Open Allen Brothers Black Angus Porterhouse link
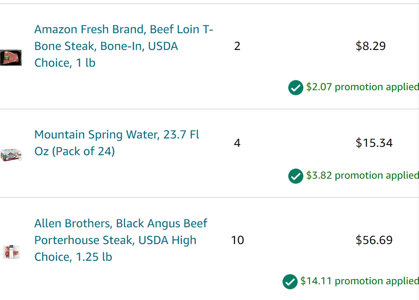This screenshot has height=300, width=419. 121,240
